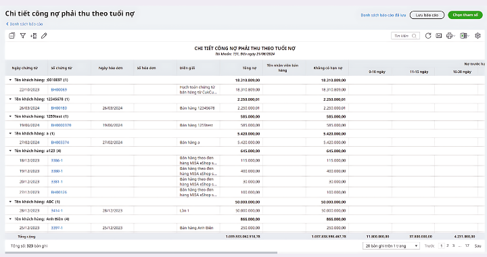
Task: Go to page 2 in pagination
Action: coord(448,246)
